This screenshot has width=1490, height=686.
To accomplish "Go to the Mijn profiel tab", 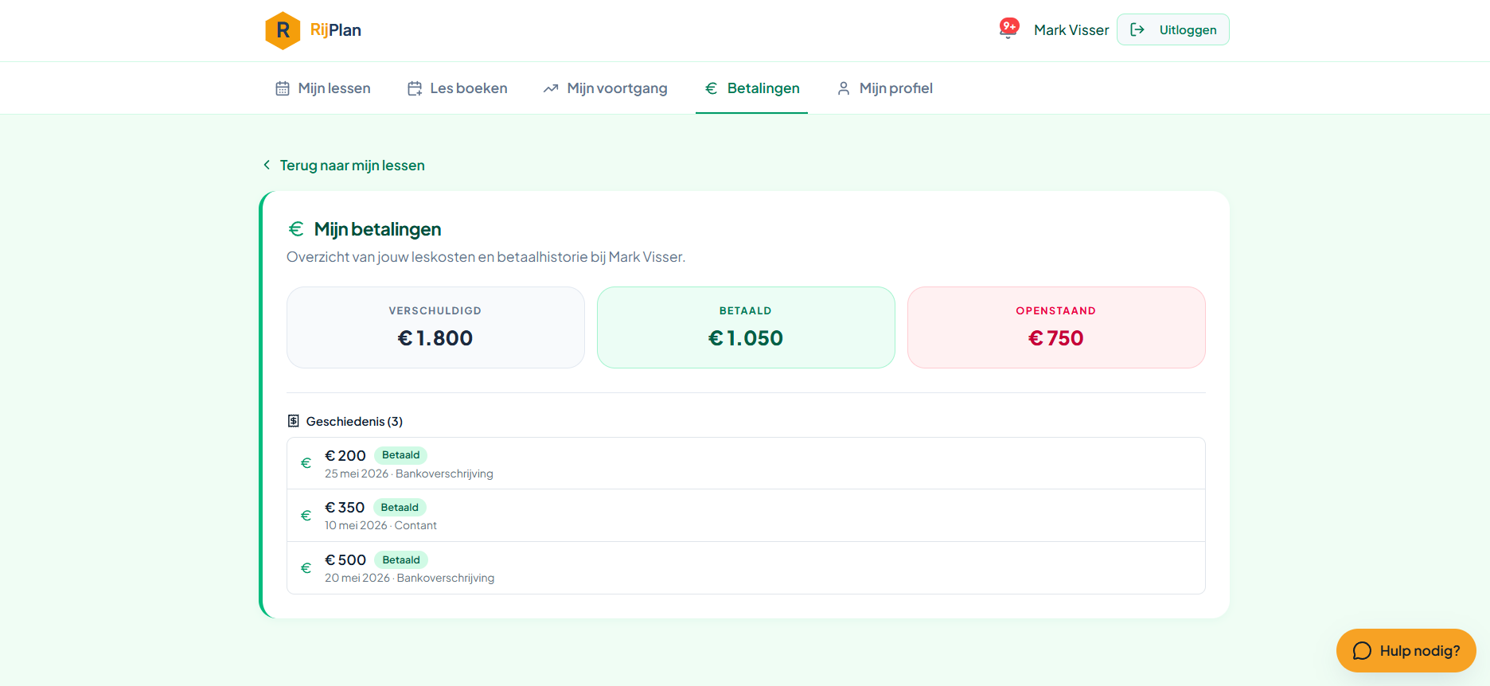I will [x=885, y=88].
